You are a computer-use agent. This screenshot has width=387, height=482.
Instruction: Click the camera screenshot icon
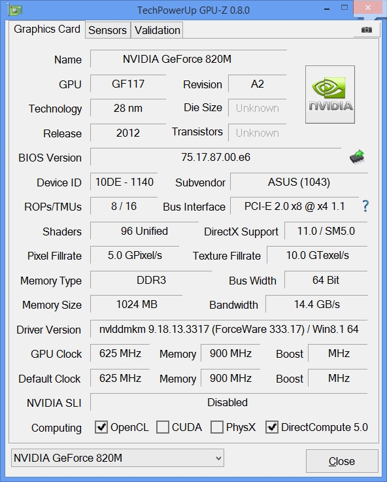[x=367, y=30]
